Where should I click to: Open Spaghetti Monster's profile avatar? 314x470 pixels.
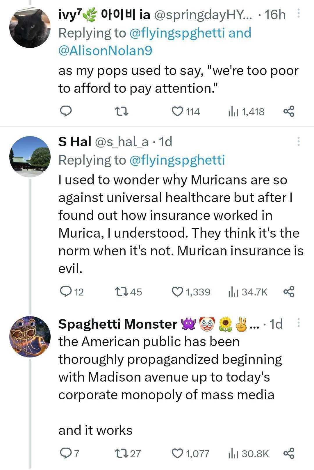(x=30, y=337)
